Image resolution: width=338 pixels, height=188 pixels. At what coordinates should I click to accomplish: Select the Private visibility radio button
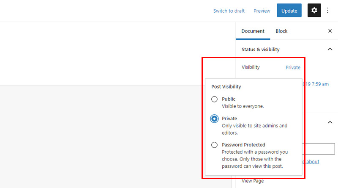[x=214, y=119]
